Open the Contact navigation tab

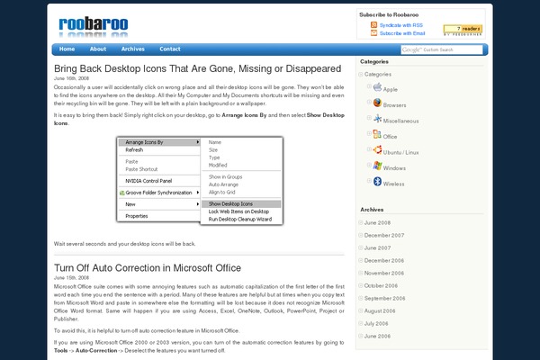point(170,49)
